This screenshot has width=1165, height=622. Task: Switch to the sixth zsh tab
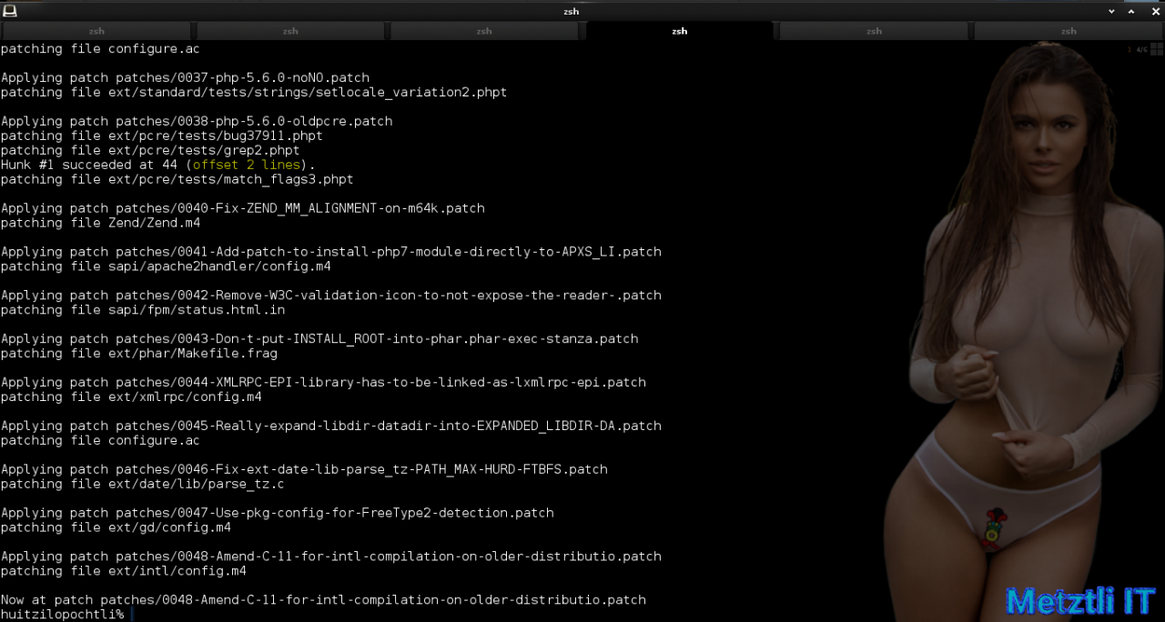point(1069,31)
